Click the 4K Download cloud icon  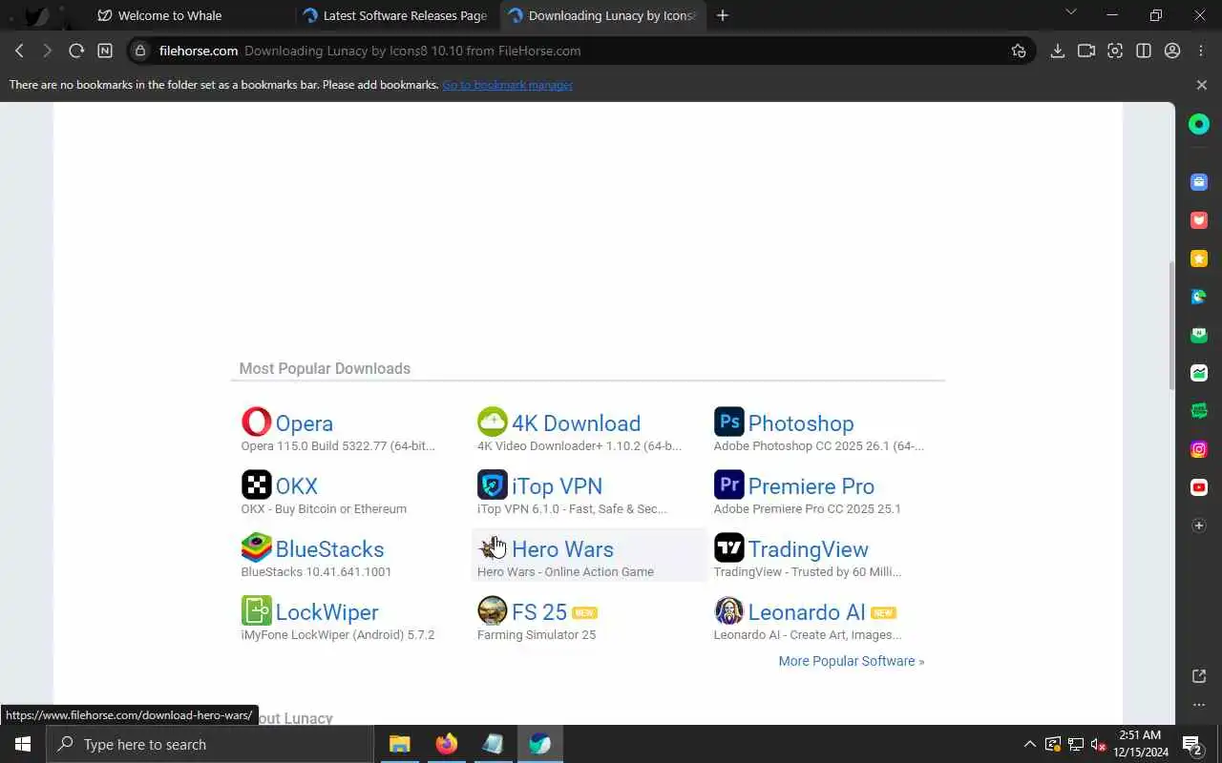[493, 422]
